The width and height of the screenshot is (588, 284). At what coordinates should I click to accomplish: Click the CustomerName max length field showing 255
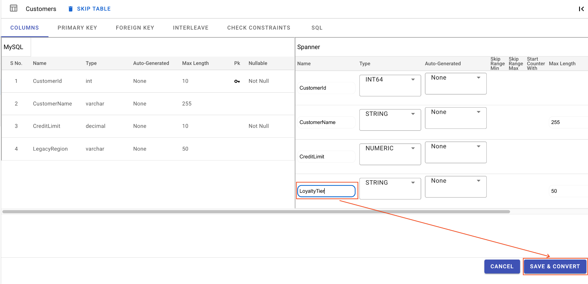tap(567, 122)
